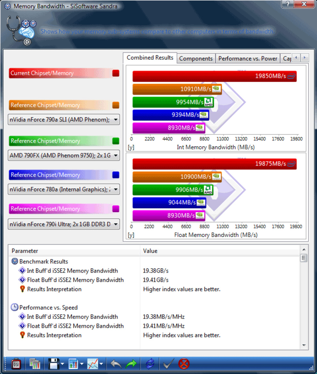Select the 19.38GB/s Int bandwidth value
Viewport: 317px width, 374px height.
155,271
